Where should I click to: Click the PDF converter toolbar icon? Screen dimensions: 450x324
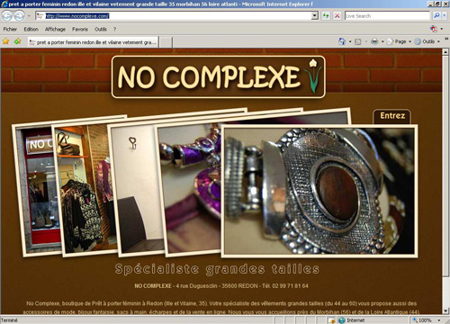click(434, 29)
